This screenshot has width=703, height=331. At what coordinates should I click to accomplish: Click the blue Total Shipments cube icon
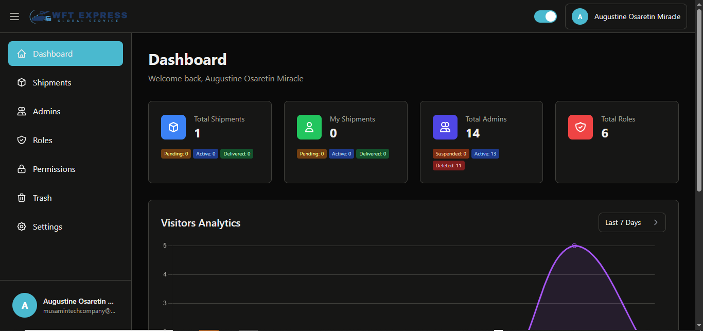(x=173, y=127)
